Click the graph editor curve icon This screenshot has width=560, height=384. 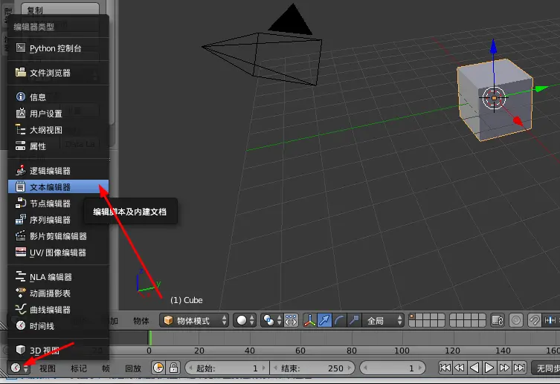click(x=21, y=309)
